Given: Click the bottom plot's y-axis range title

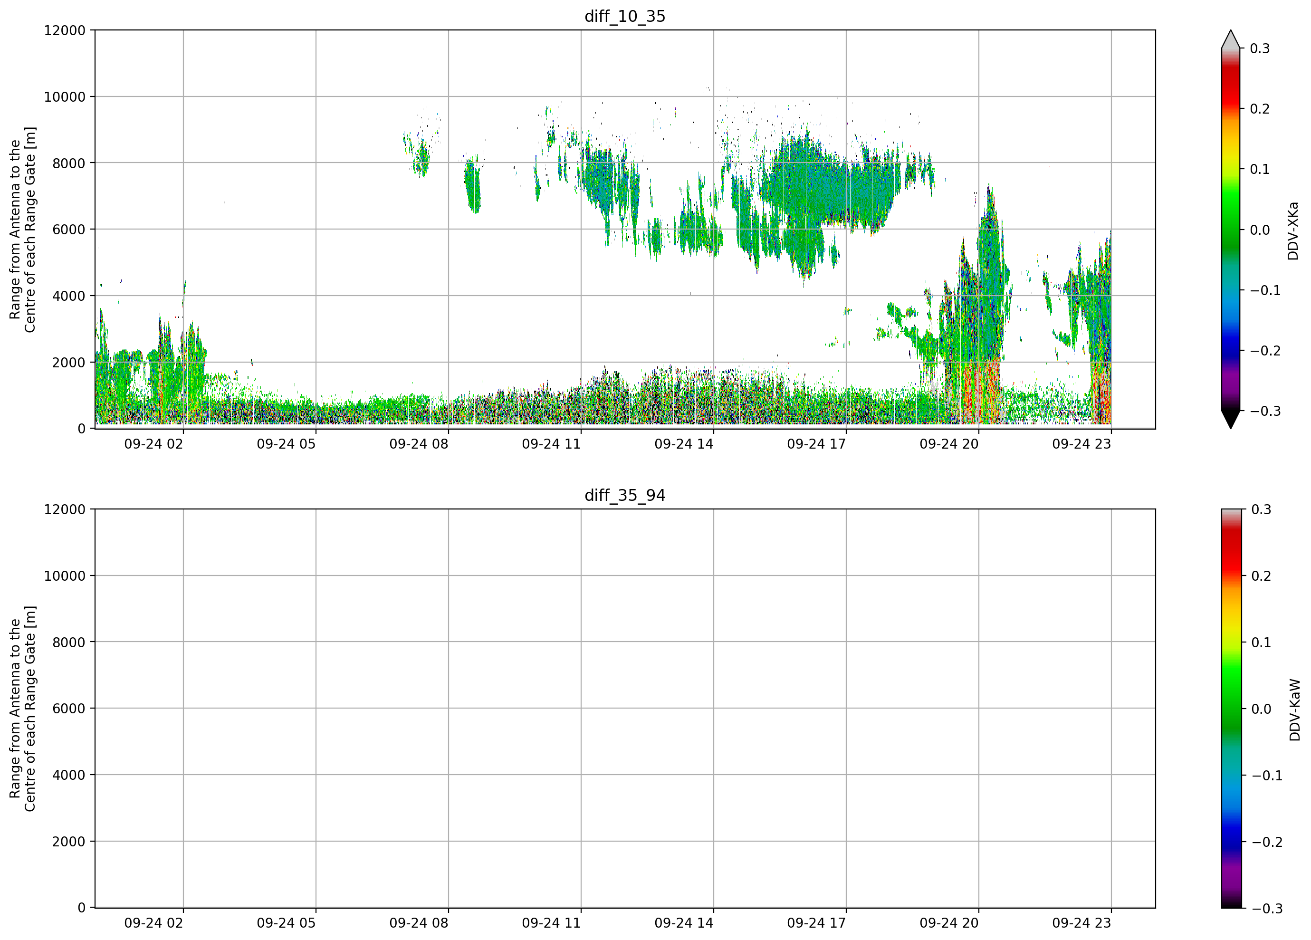Looking at the screenshot, I should pyautogui.click(x=22, y=709).
